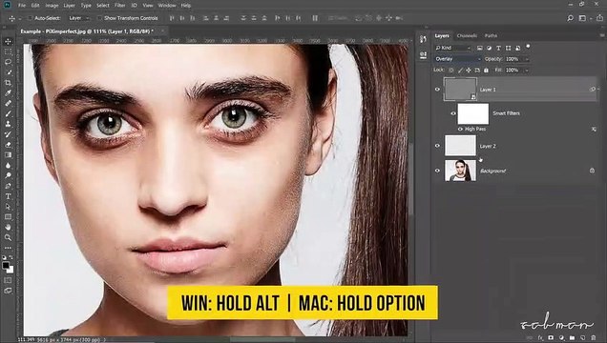
Task: Switch to the Paths tab
Action: click(x=491, y=35)
